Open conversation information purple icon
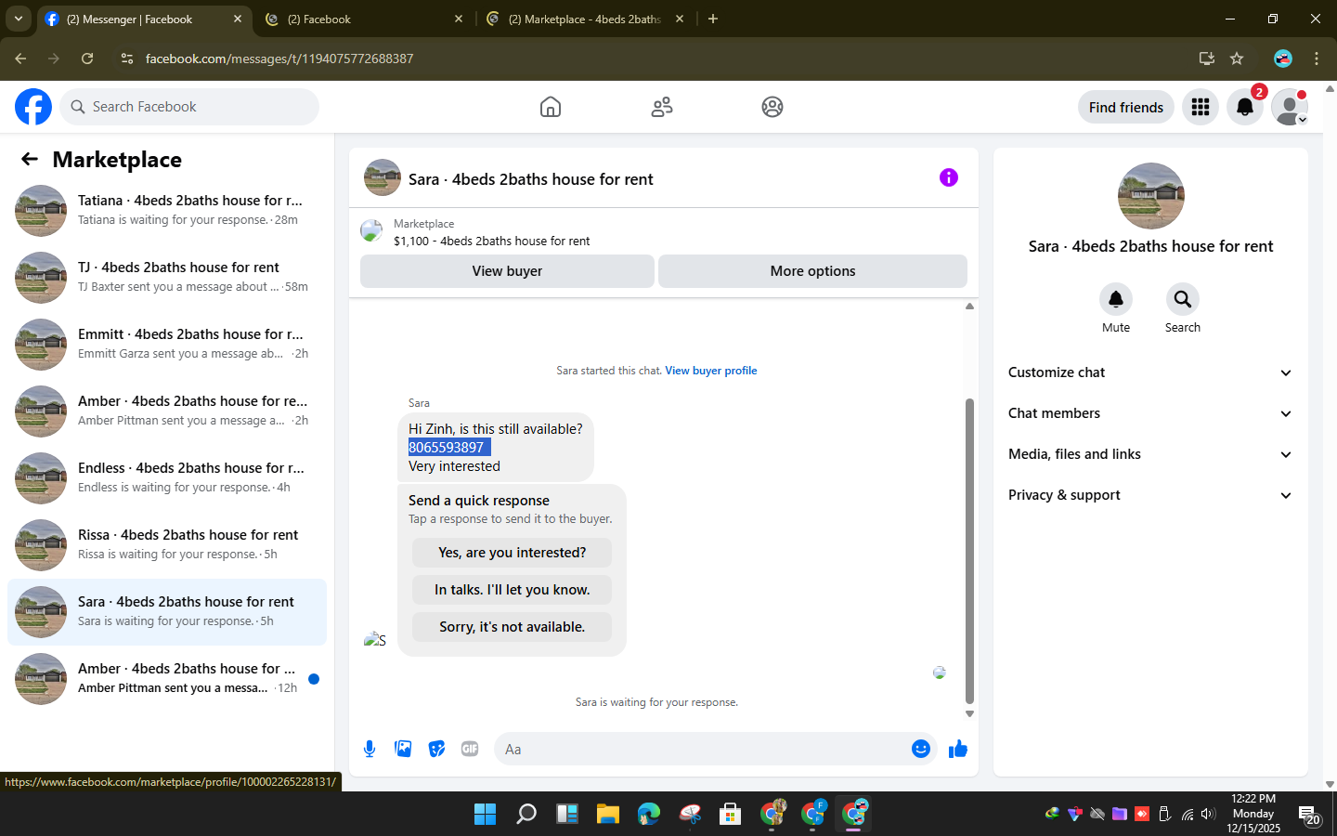The width and height of the screenshot is (1337, 836). (949, 177)
